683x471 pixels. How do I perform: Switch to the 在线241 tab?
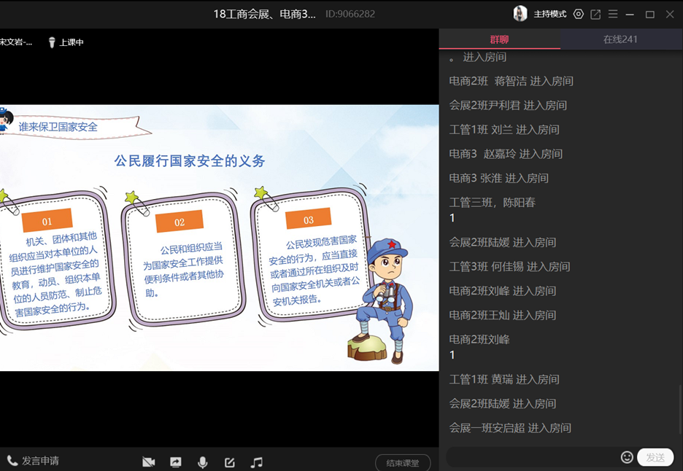tap(621, 39)
